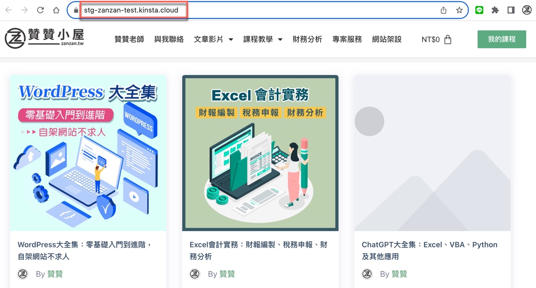536x288 pixels.
Task: Toggle the browser side panel icon
Action: click(x=511, y=10)
